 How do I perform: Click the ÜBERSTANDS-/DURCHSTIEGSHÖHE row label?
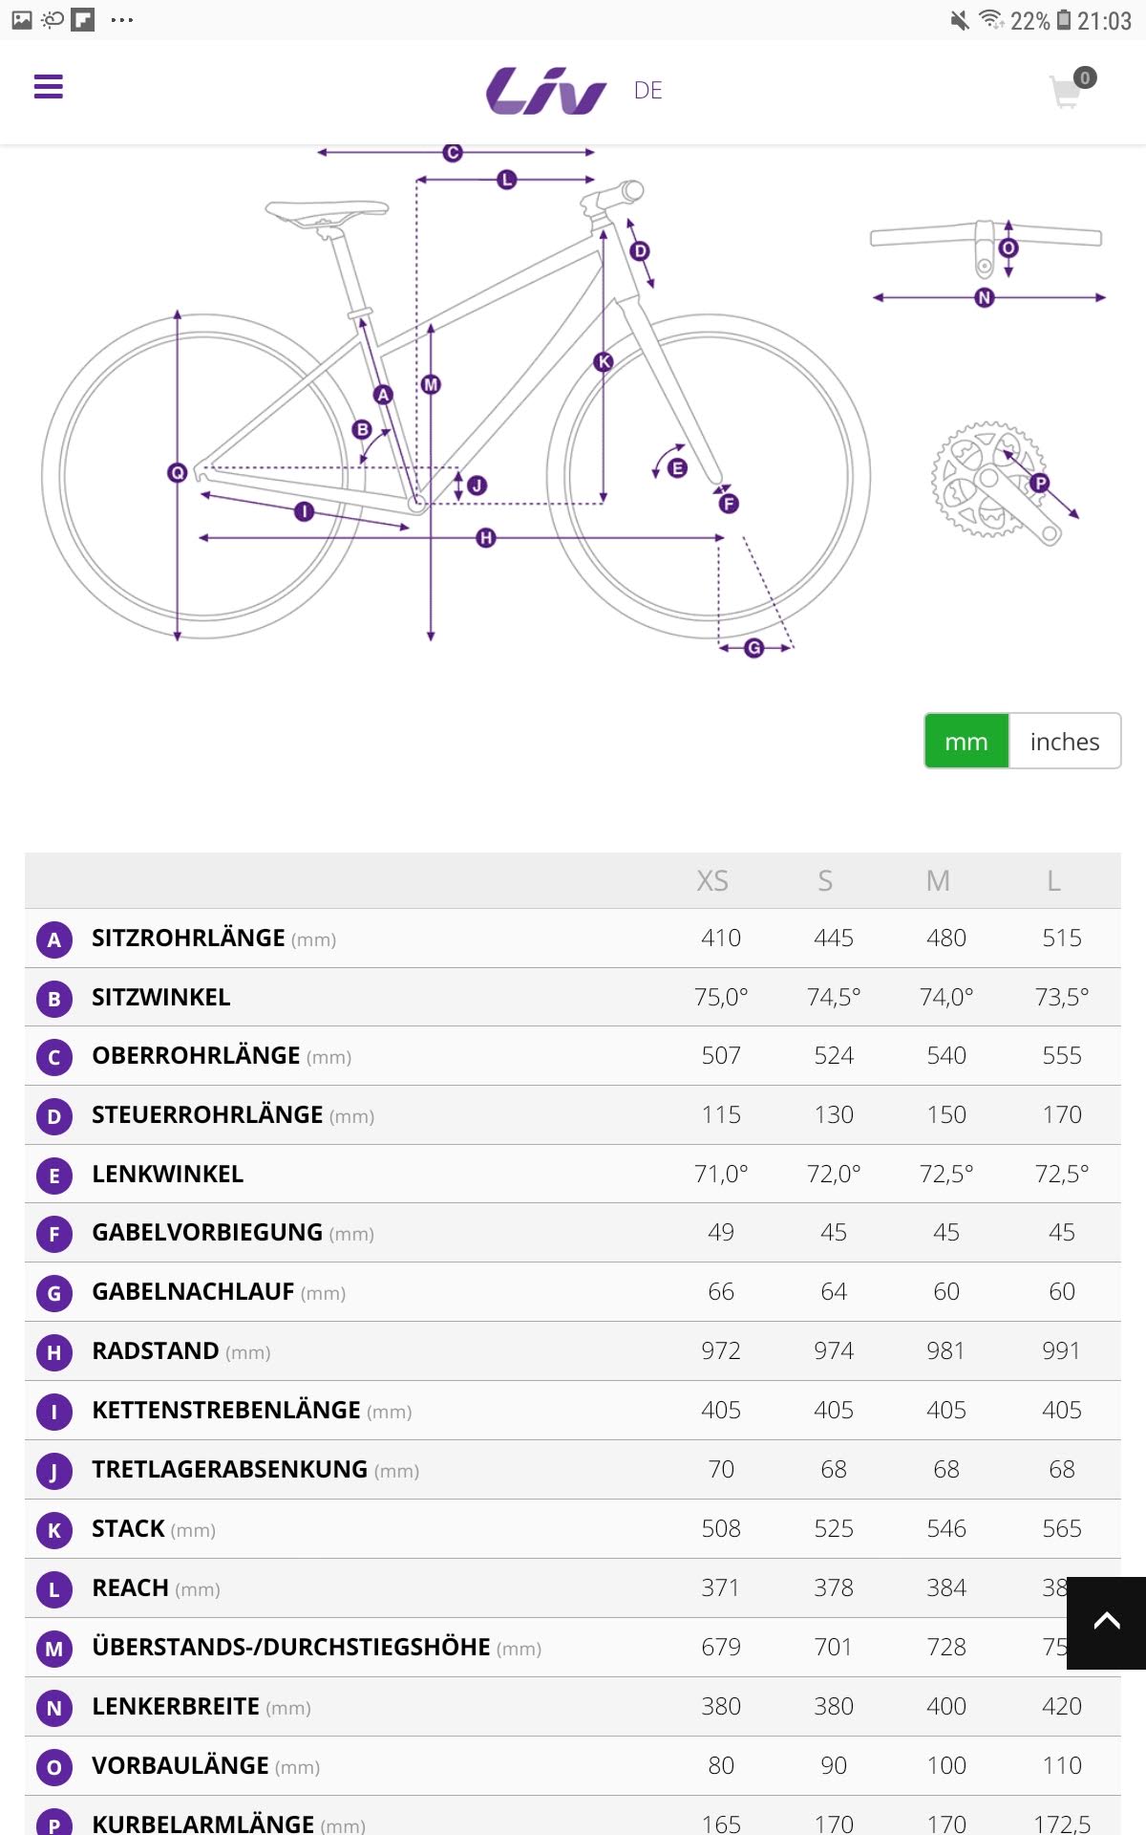[291, 1648]
